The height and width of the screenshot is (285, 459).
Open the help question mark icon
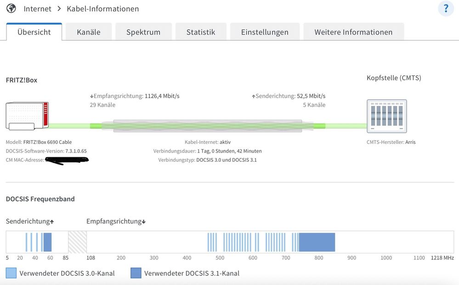coord(445,9)
